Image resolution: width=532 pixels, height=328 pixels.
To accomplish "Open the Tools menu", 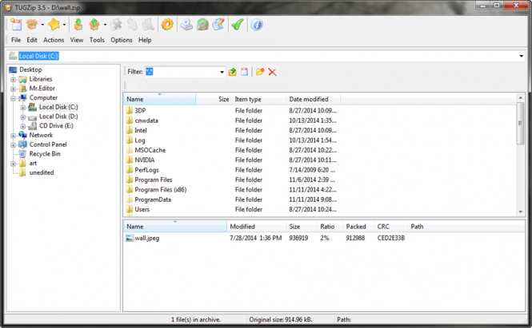I will [x=97, y=40].
